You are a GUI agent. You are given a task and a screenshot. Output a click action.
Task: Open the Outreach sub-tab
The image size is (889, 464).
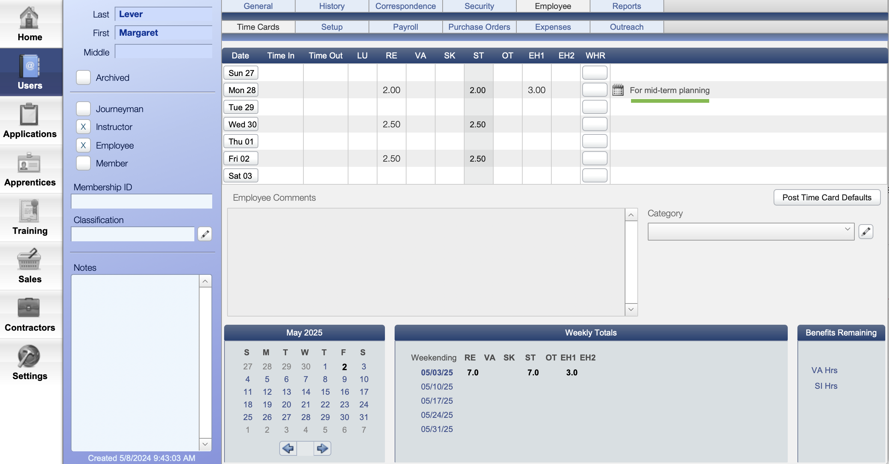coord(627,27)
